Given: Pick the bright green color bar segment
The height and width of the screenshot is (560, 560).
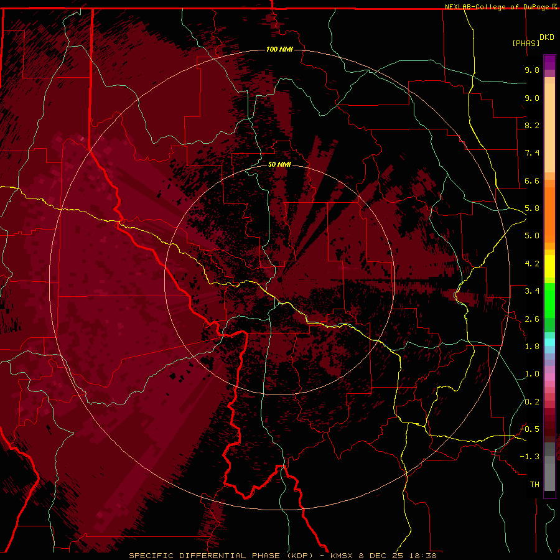Looking at the screenshot, I should click(549, 301).
